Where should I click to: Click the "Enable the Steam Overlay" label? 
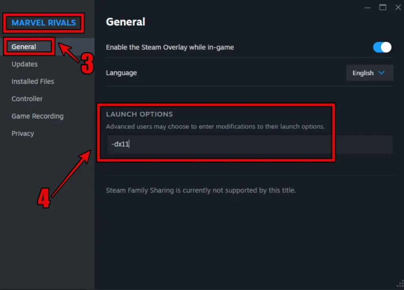click(x=170, y=47)
